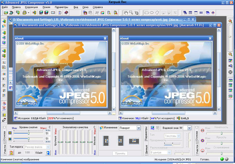Click the watermark image icon in watermark panel
Viewport: 235px width, 164px height.
pyautogui.click(x=152, y=128)
